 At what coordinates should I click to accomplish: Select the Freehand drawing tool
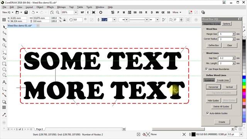click(4, 52)
